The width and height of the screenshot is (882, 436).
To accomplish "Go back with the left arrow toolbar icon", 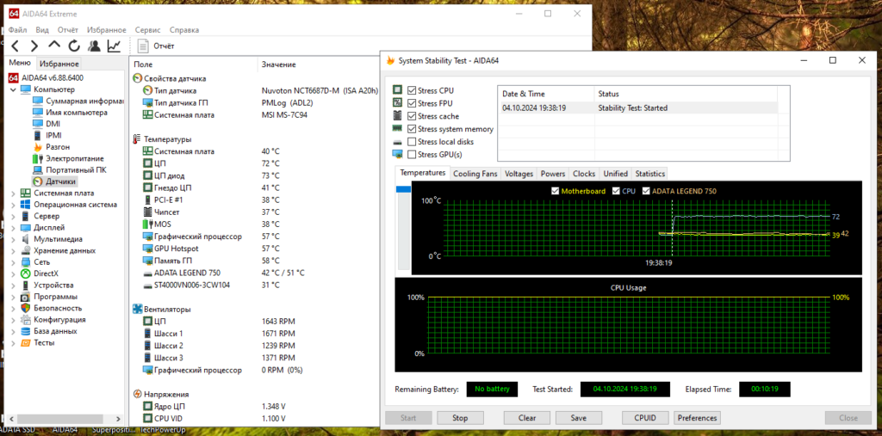I will click(16, 46).
